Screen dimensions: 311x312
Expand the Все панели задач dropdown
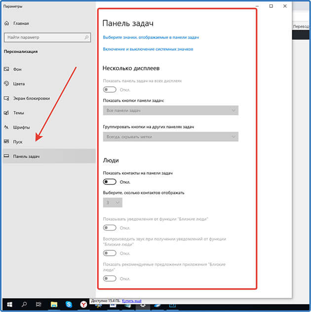coord(170,110)
